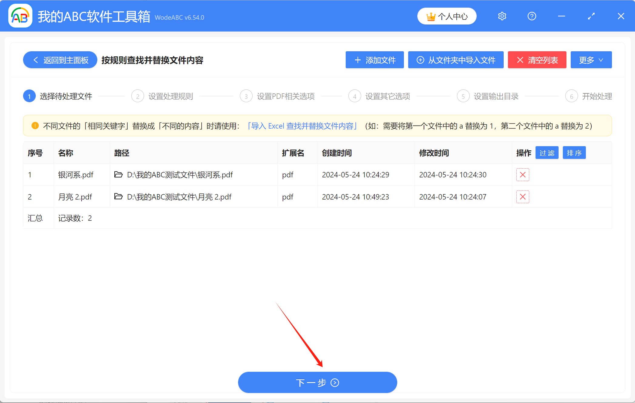Click the warning icon in the yellow notice bar
The image size is (635, 403).
pos(35,126)
